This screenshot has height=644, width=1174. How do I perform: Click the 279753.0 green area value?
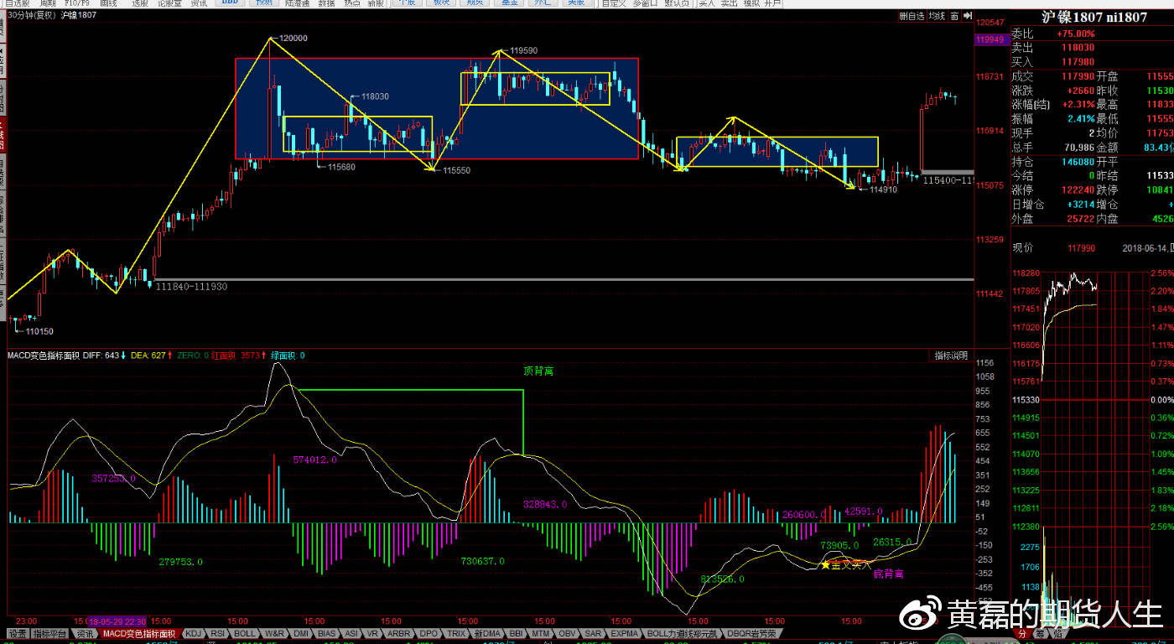(180, 562)
